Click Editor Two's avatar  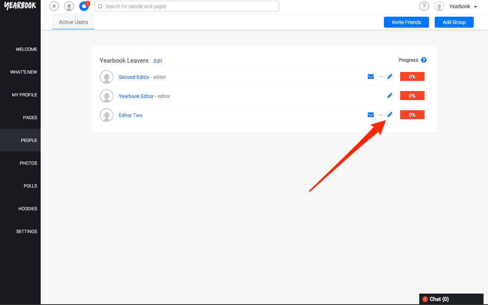(107, 115)
